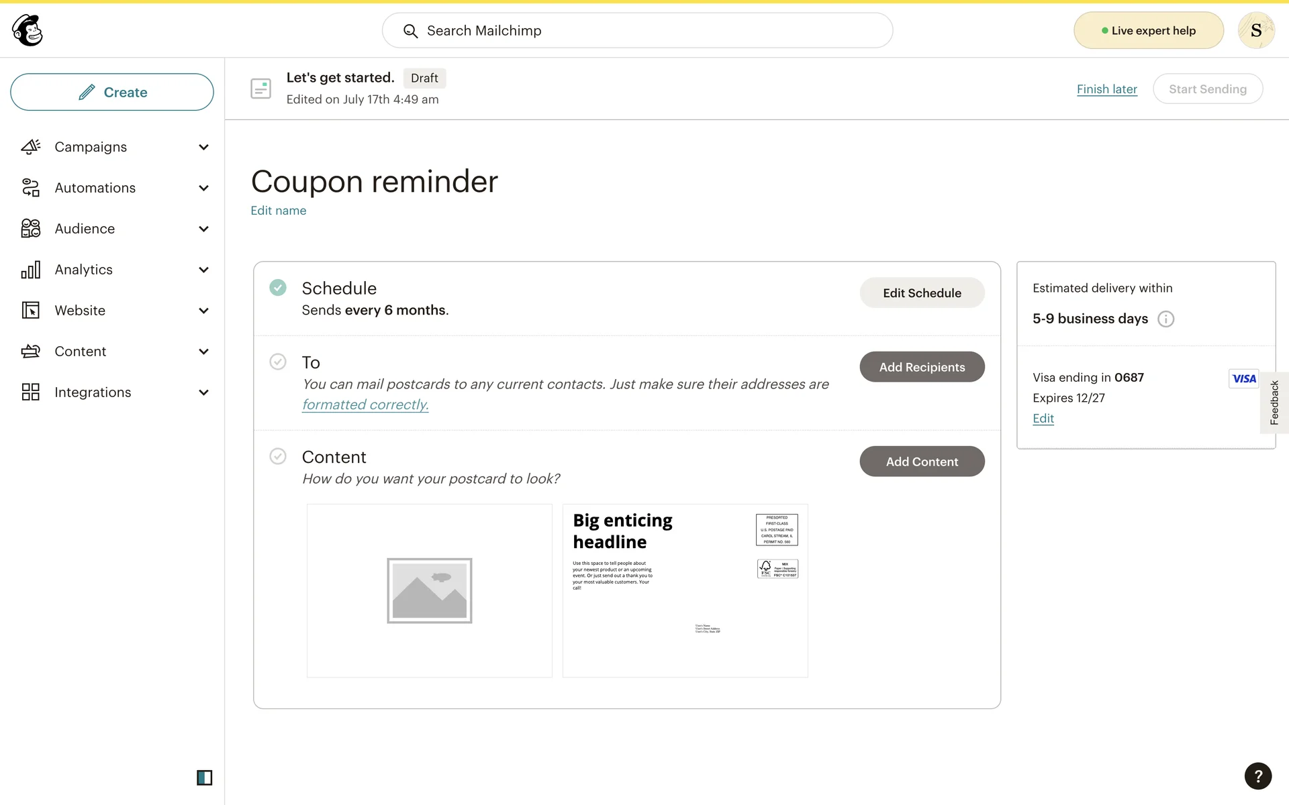
Task: Click the Analytics bar chart icon
Action: tap(31, 270)
